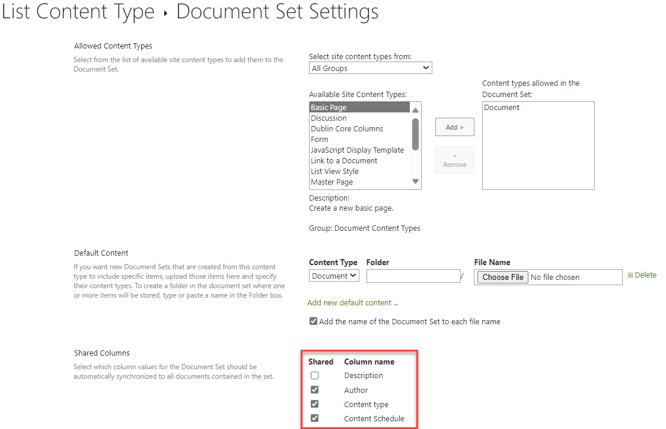Navigate back via List Content Type breadcrumb
666x429 pixels.
point(78,11)
